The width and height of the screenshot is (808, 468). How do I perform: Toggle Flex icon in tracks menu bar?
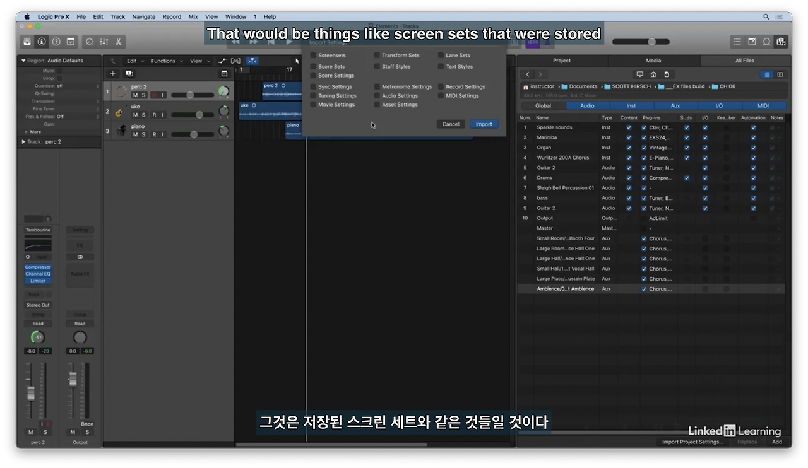tap(236, 61)
